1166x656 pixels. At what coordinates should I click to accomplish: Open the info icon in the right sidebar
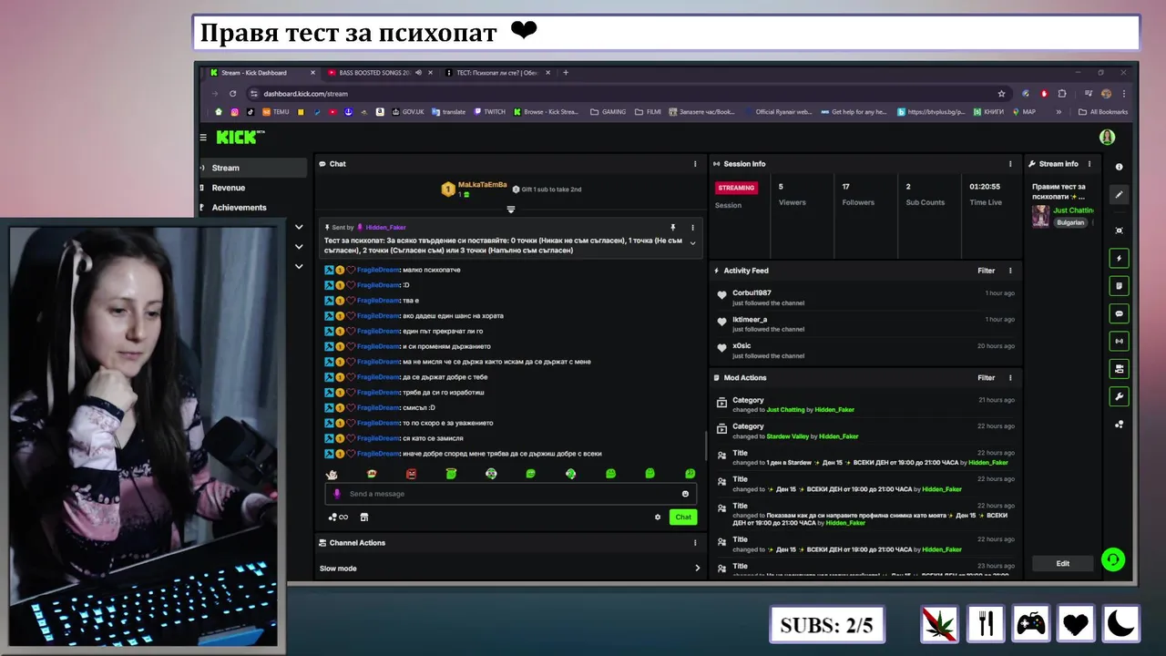tap(1119, 167)
